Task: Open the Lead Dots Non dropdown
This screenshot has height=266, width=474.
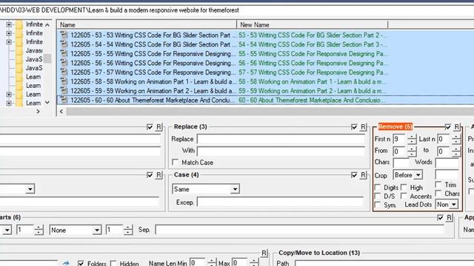Action: (x=454, y=205)
